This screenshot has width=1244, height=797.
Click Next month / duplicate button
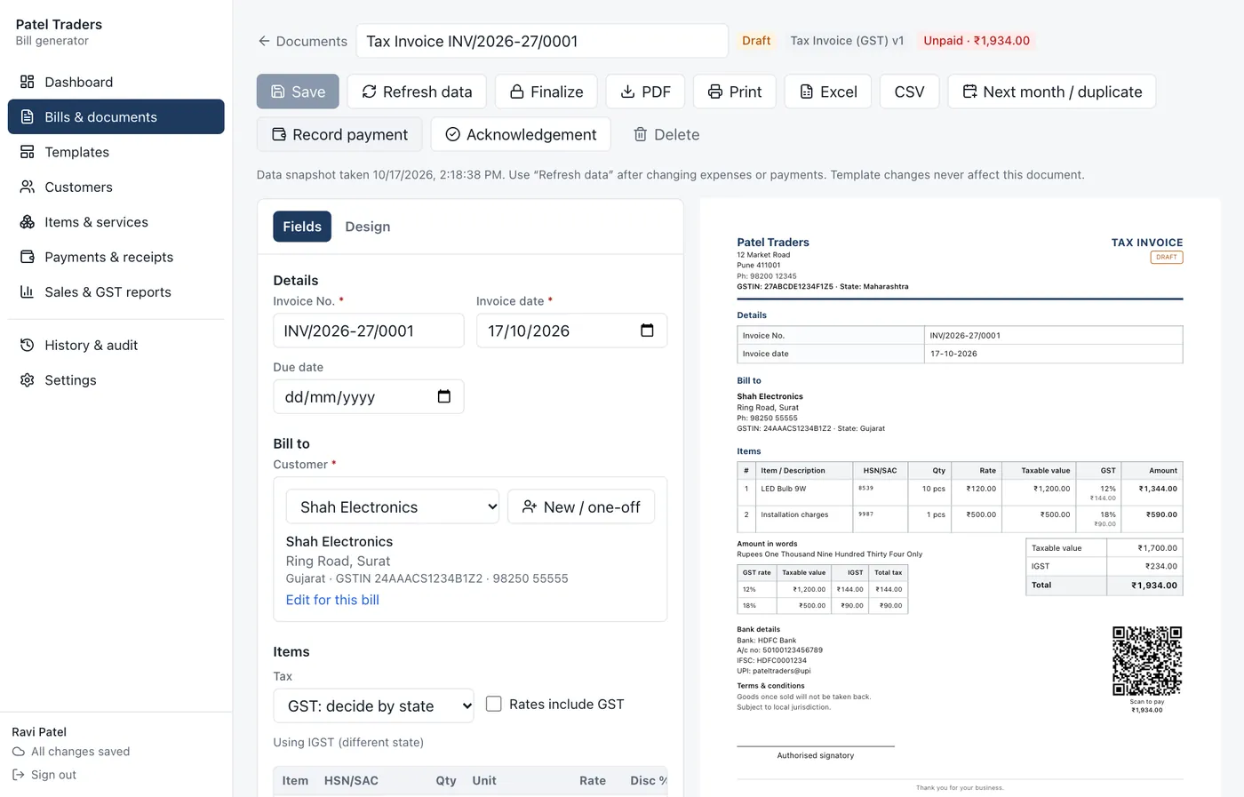pos(1052,92)
